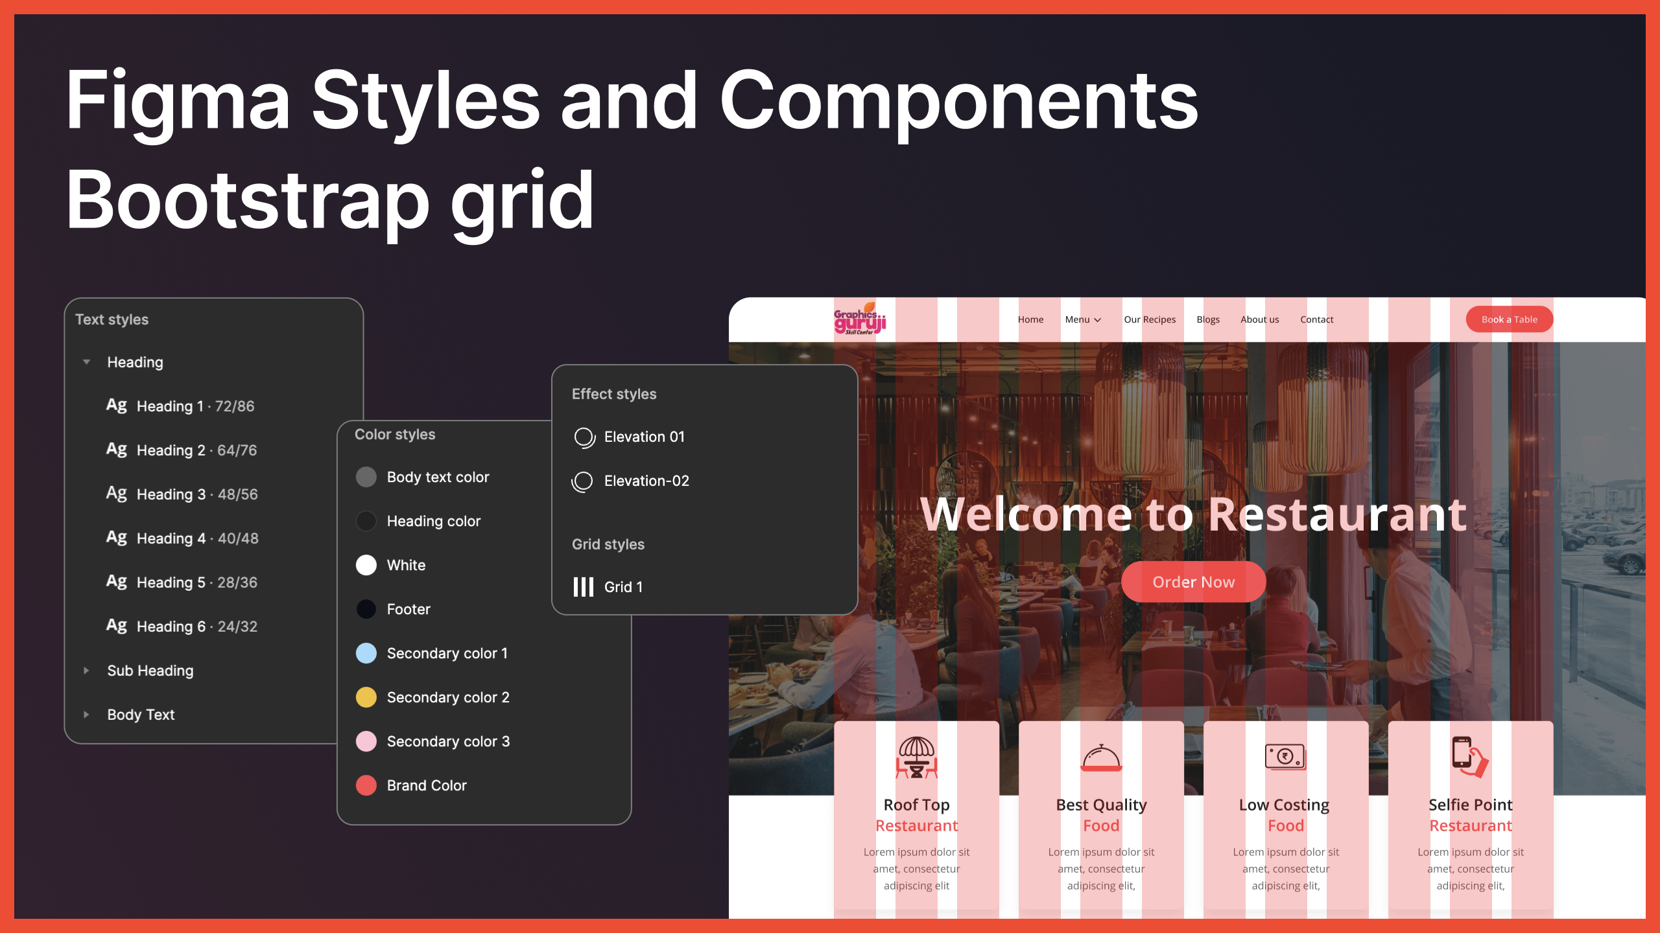
Task: Open the Elevation-02 effect style
Action: click(x=583, y=481)
